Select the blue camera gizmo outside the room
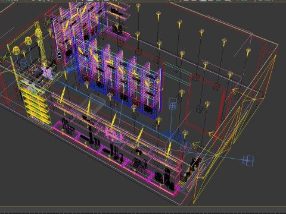This screenshot has height=214, width=286. click(248, 160)
